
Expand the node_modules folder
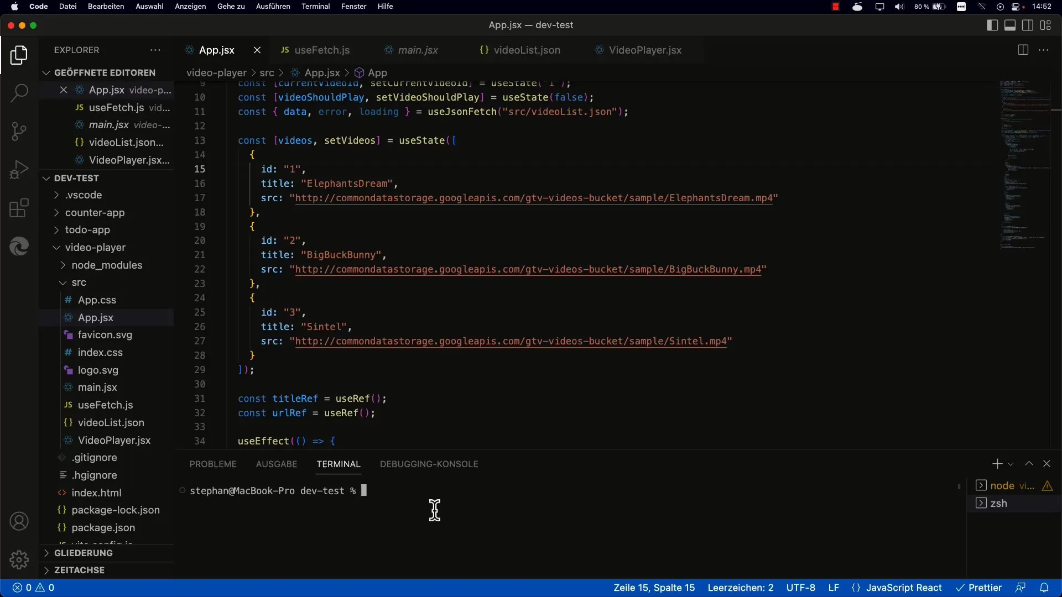click(106, 265)
